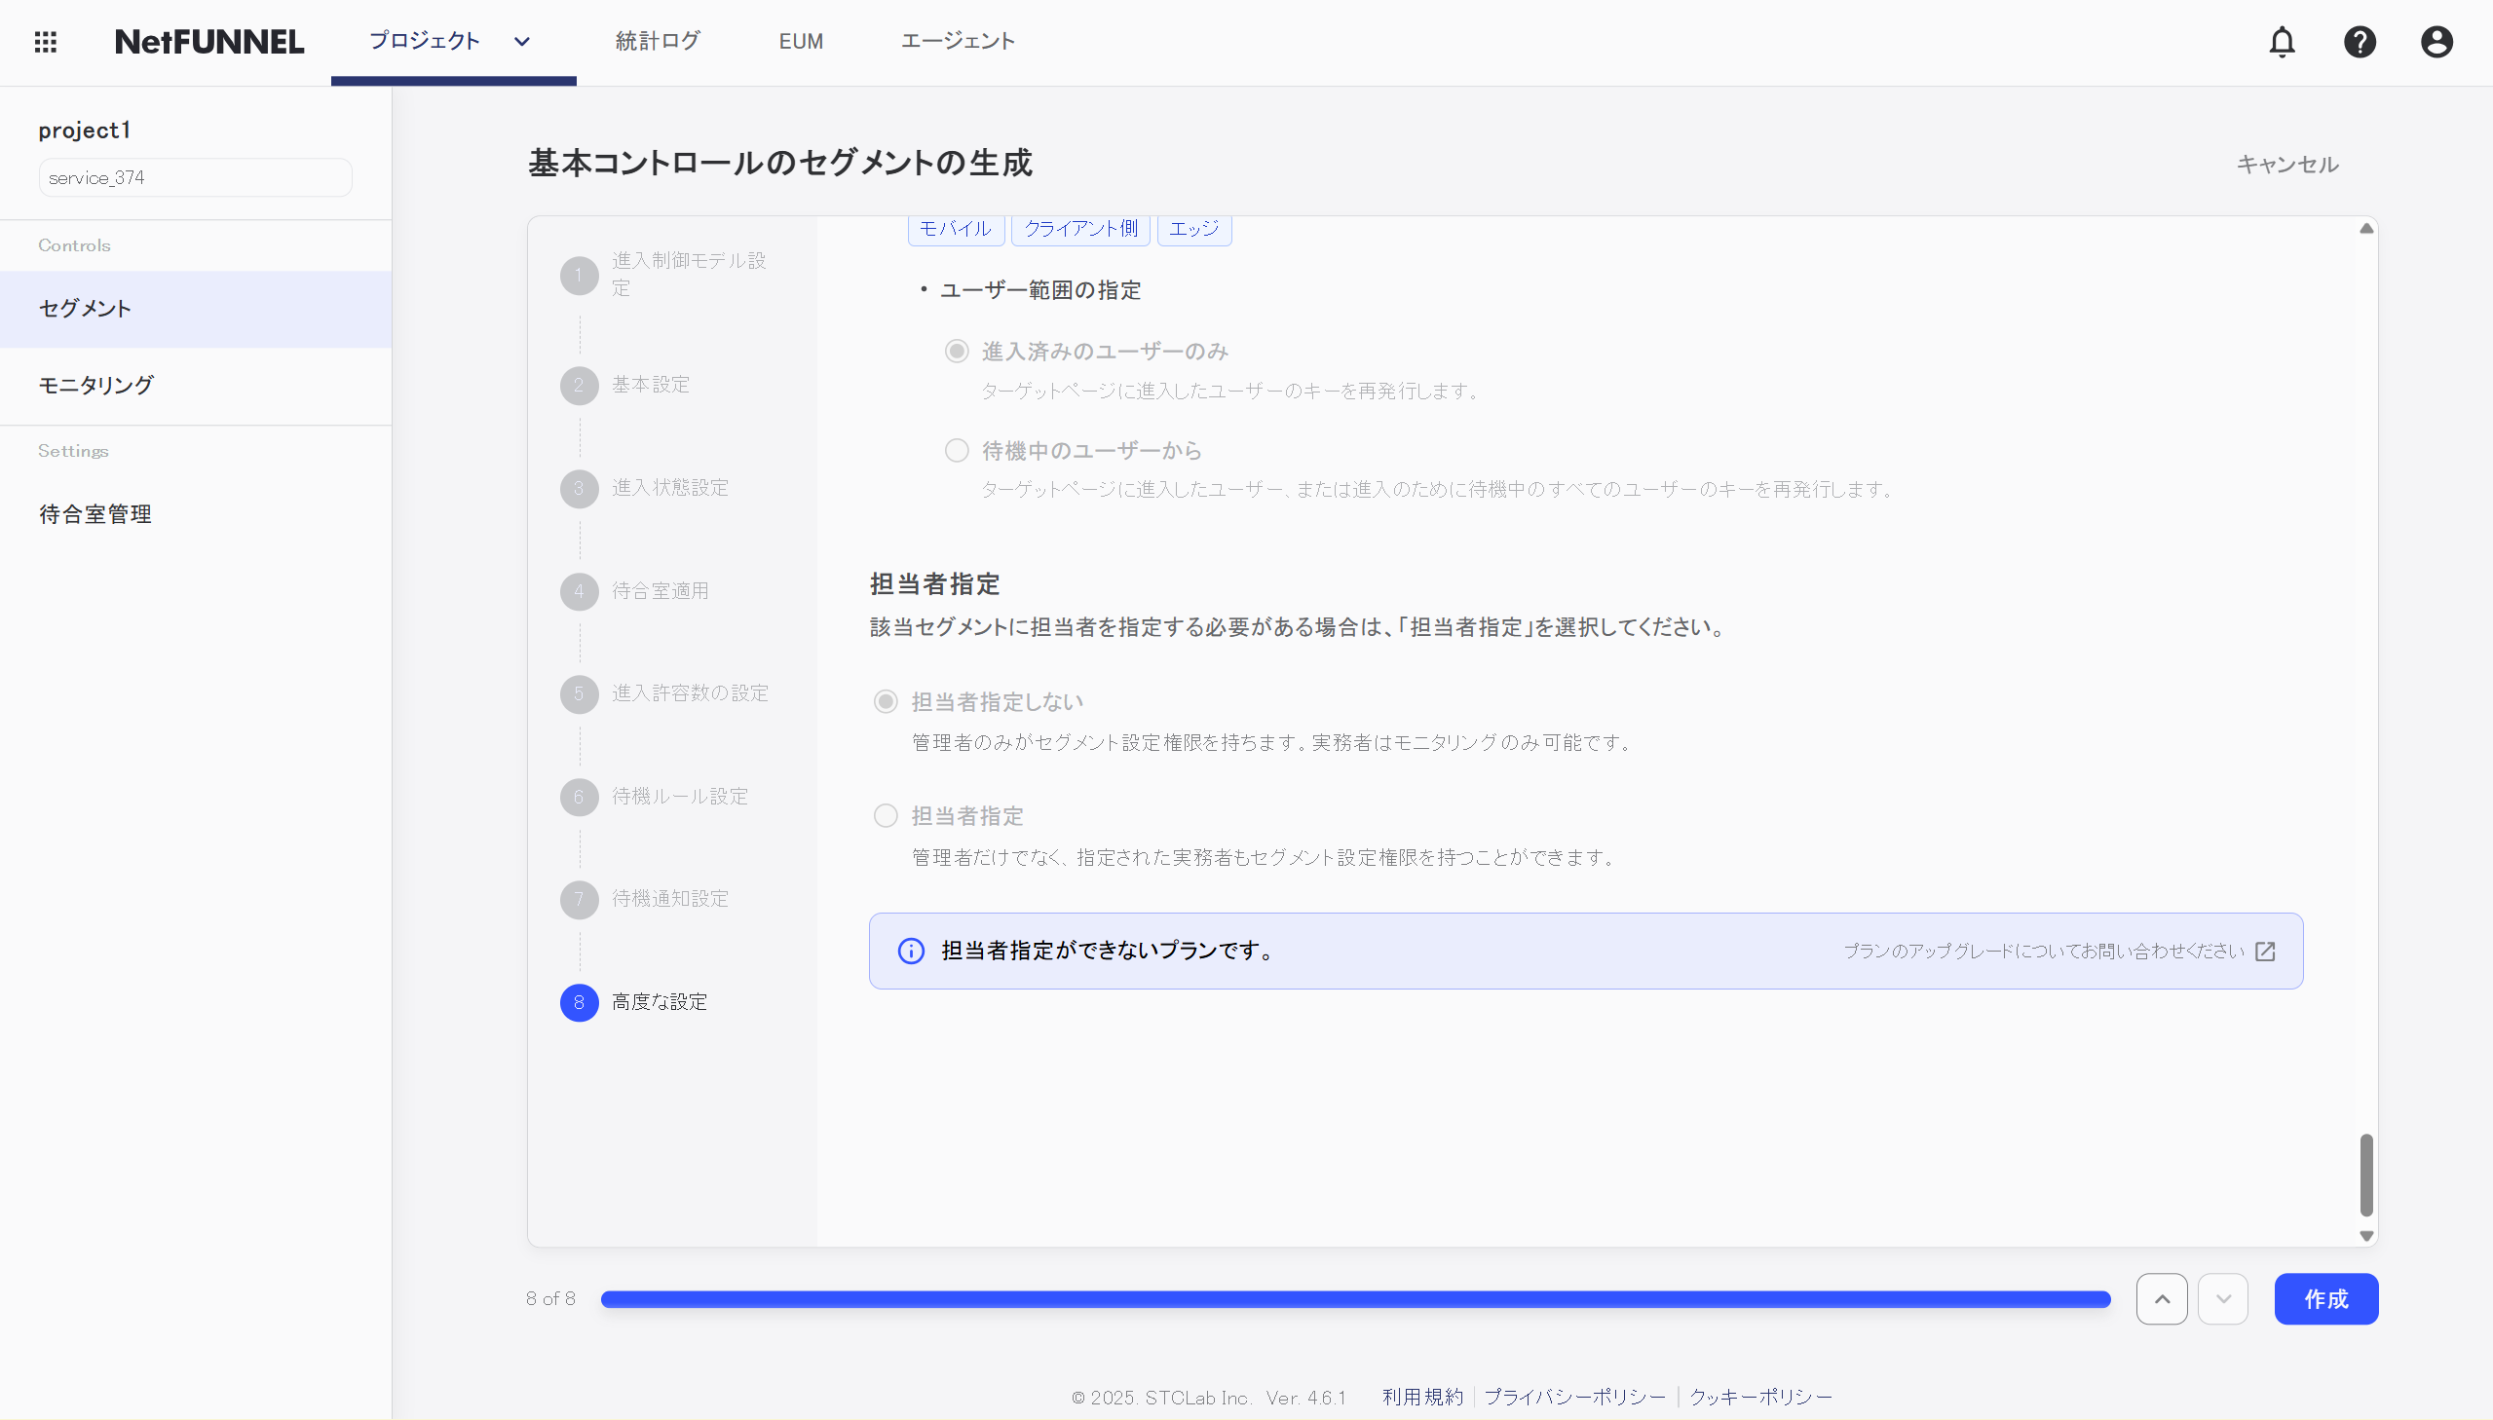The image size is (2493, 1420).
Task: Open the app grid menu
Action: click(46, 42)
